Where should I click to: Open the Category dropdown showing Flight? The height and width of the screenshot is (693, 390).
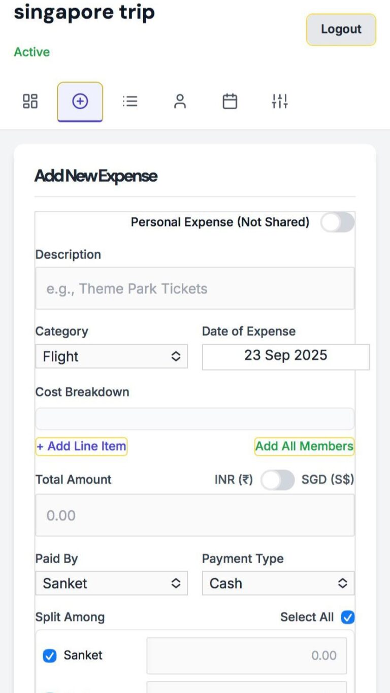coord(111,356)
